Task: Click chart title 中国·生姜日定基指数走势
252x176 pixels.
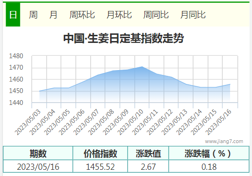Action: (x=123, y=38)
